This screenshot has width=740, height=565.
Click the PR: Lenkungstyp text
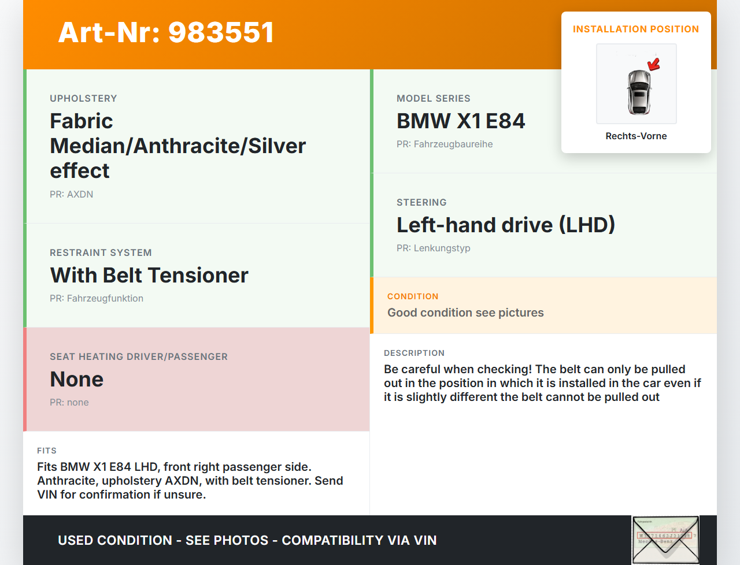point(434,248)
